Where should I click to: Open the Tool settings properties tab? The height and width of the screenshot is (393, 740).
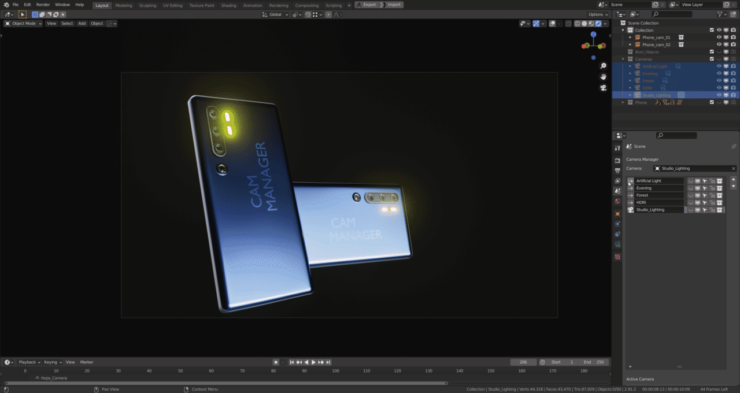pyautogui.click(x=617, y=149)
